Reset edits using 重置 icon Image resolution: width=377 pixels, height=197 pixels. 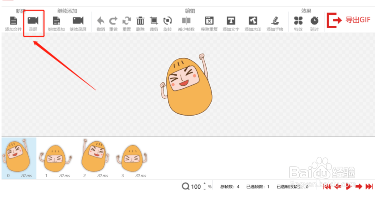(127, 21)
